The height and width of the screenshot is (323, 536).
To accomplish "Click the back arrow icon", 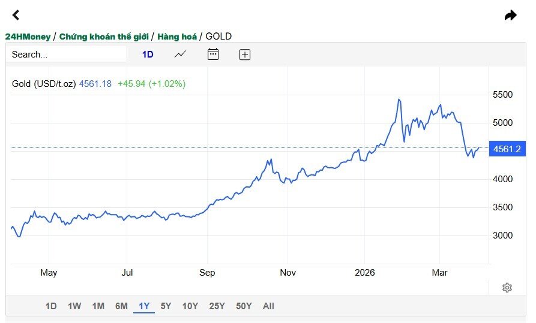I will pyautogui.click(x=16, y=15).
